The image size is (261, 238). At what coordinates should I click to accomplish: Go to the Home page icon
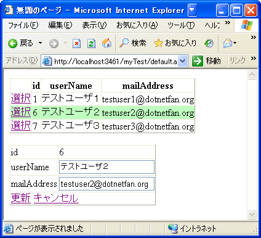106,43
